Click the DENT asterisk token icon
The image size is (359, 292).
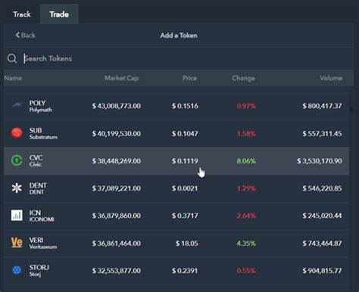(17, 188)
